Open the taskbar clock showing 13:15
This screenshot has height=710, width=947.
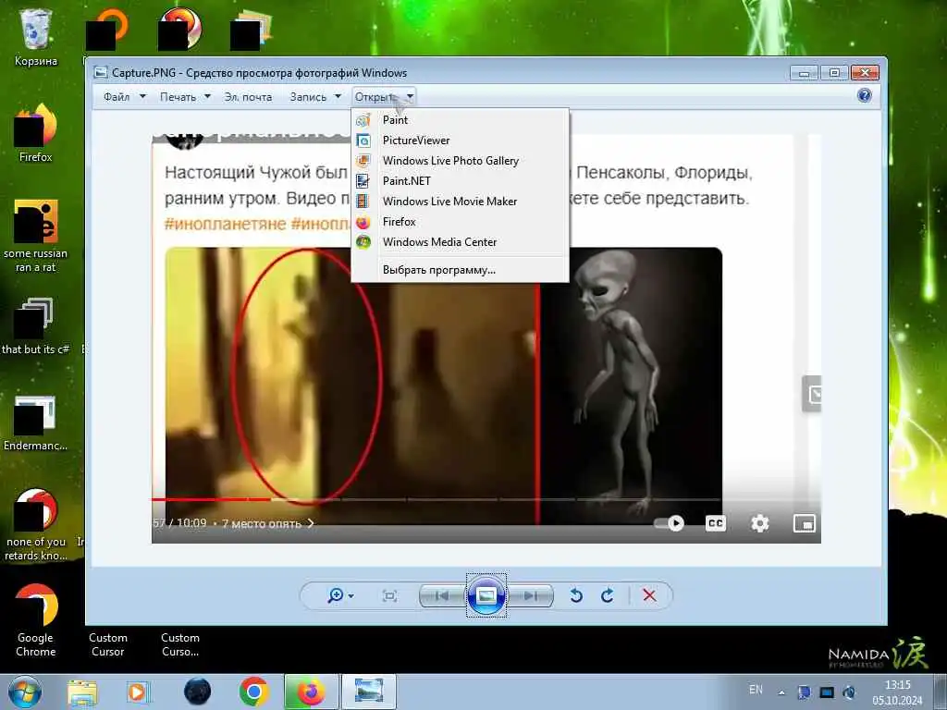[897, 692]
